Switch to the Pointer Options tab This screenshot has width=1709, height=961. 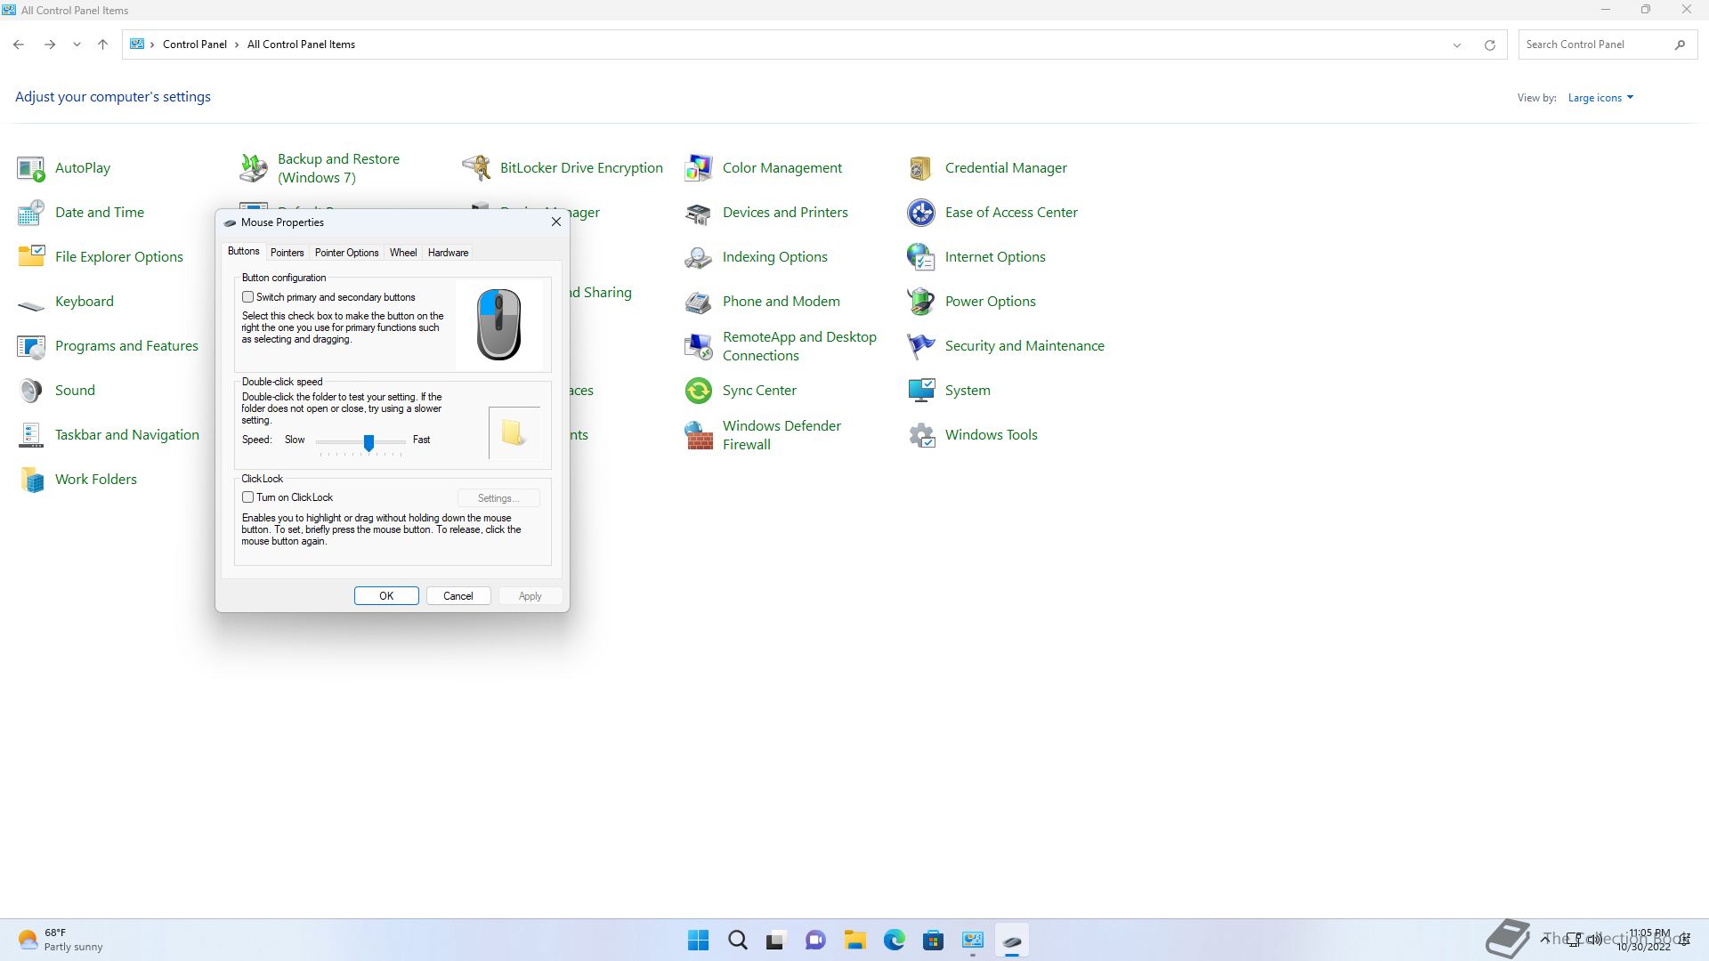pos(346,253)
